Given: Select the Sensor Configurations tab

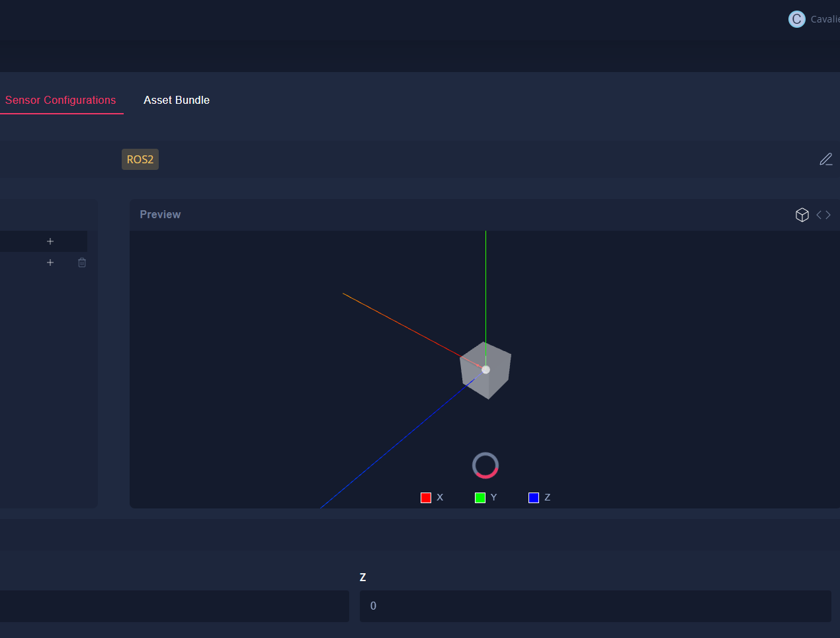Looking at the screenshot, I should (x=61, y=100).
